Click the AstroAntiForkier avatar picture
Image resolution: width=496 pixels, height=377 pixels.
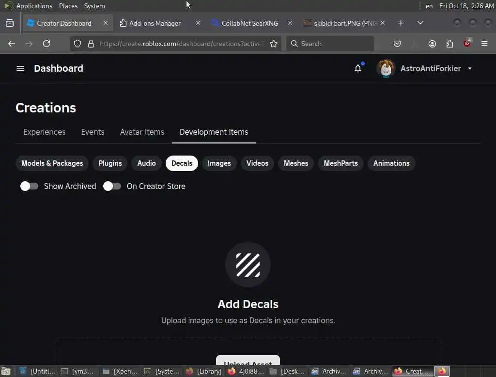(386, 68)
